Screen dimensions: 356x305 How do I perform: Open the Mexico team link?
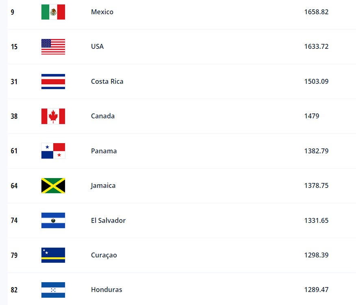[102, 12]
